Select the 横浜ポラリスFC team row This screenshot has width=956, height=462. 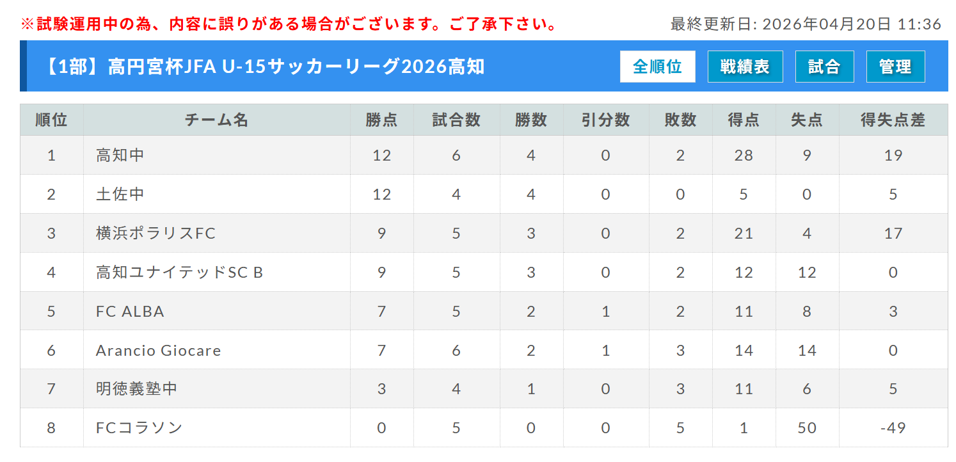155,233
